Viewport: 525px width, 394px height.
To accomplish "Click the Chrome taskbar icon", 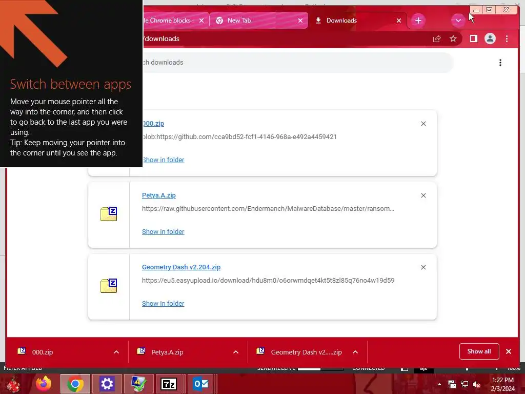I will click(x=75, y=384).
